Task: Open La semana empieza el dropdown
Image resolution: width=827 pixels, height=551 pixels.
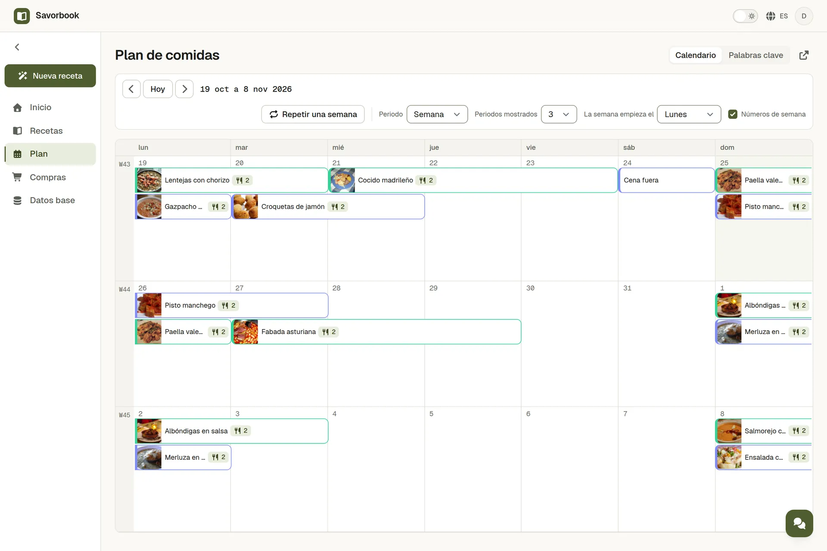Action: (689, 114)
